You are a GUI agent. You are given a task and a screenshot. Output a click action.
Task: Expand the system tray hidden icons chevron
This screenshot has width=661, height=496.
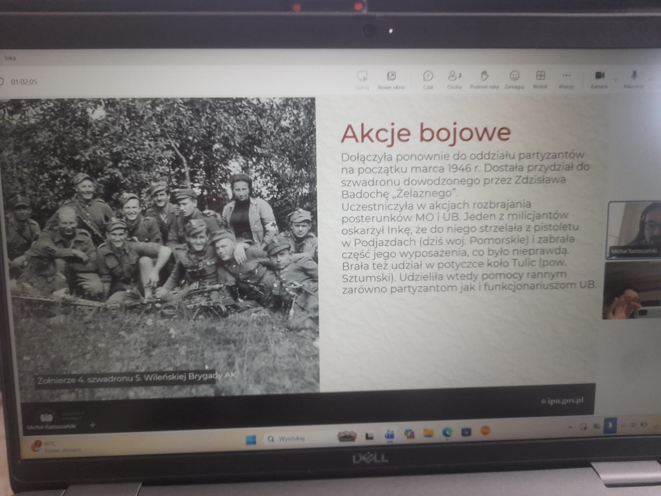(x=570, y=427)
